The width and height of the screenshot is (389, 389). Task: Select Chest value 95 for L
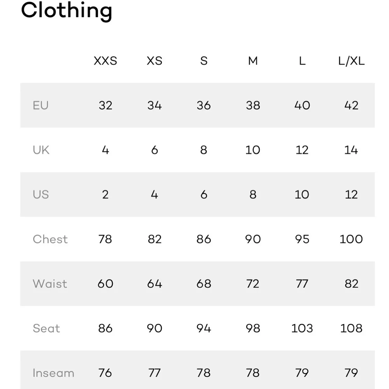tap(302, 239)
